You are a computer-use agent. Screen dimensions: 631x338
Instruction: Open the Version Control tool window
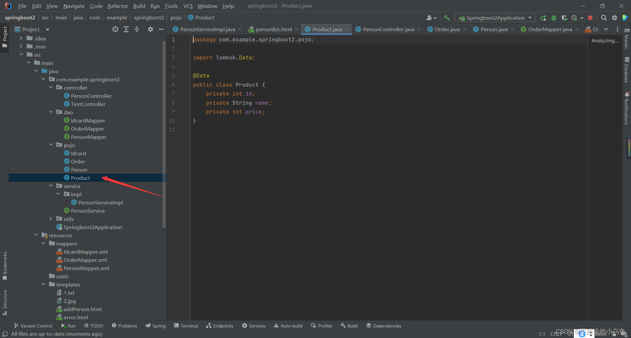pyautogui.click(x=33, y=326)
